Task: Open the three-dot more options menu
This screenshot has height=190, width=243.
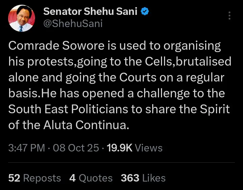Action: [x=230, y=16]
